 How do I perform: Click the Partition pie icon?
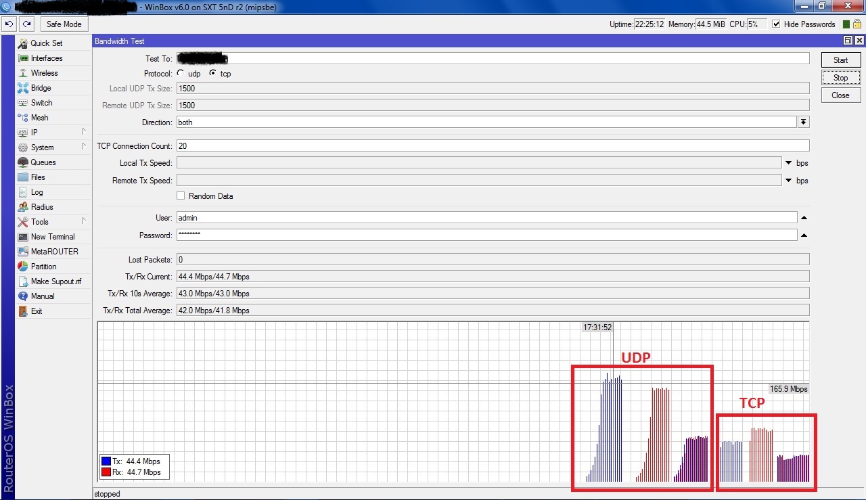(23, 267)
